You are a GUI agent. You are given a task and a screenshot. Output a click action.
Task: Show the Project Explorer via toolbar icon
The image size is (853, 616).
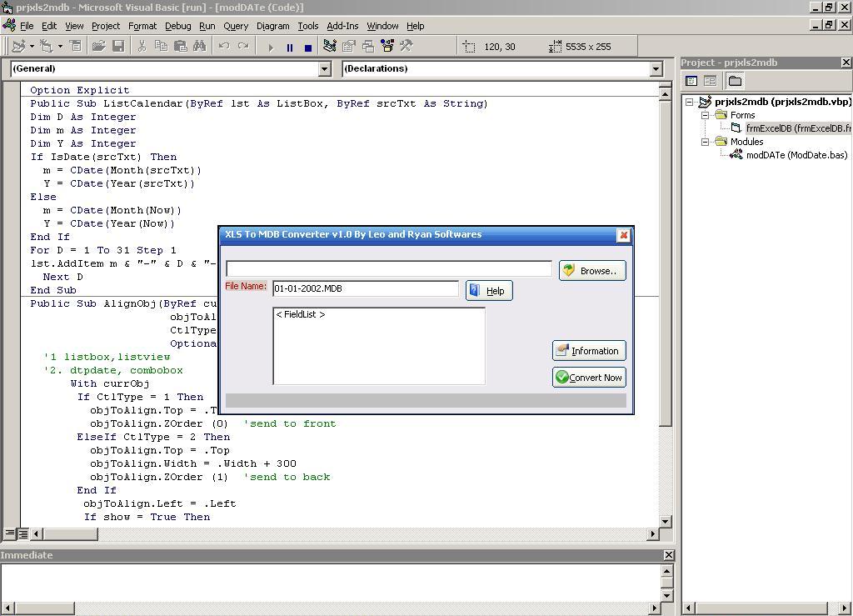[x=329, y=46]
